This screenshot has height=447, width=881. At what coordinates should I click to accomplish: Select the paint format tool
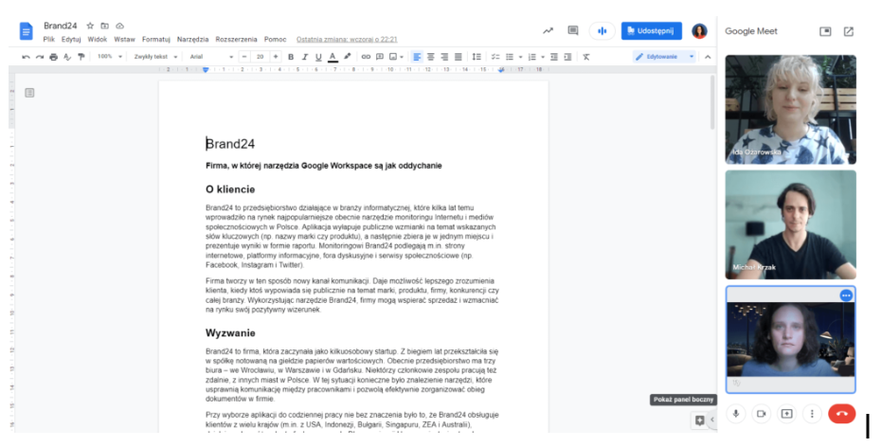81,57
